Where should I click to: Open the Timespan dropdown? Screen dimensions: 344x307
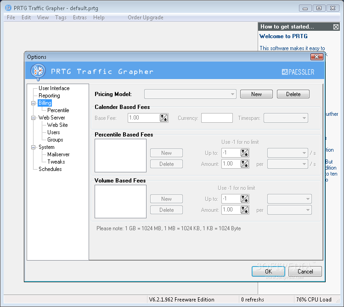click(286, 118)
